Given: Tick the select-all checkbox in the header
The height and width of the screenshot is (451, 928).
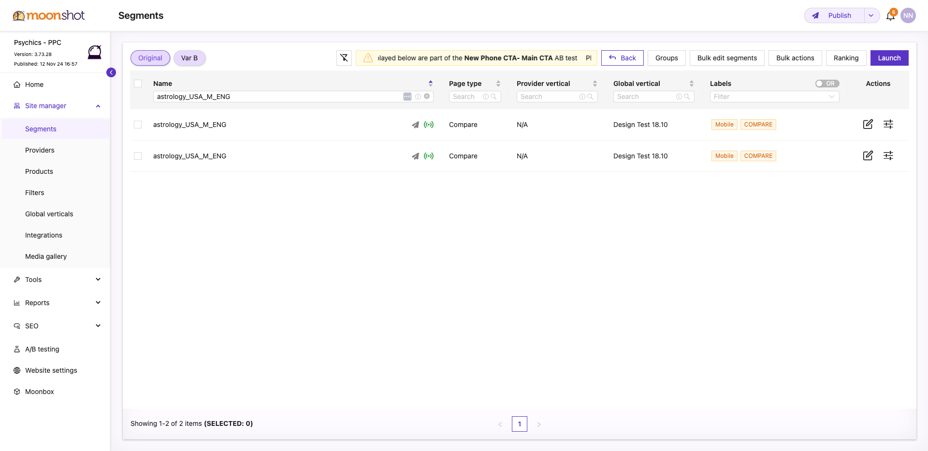Looking at the screenshot, I should coord(138,84).
